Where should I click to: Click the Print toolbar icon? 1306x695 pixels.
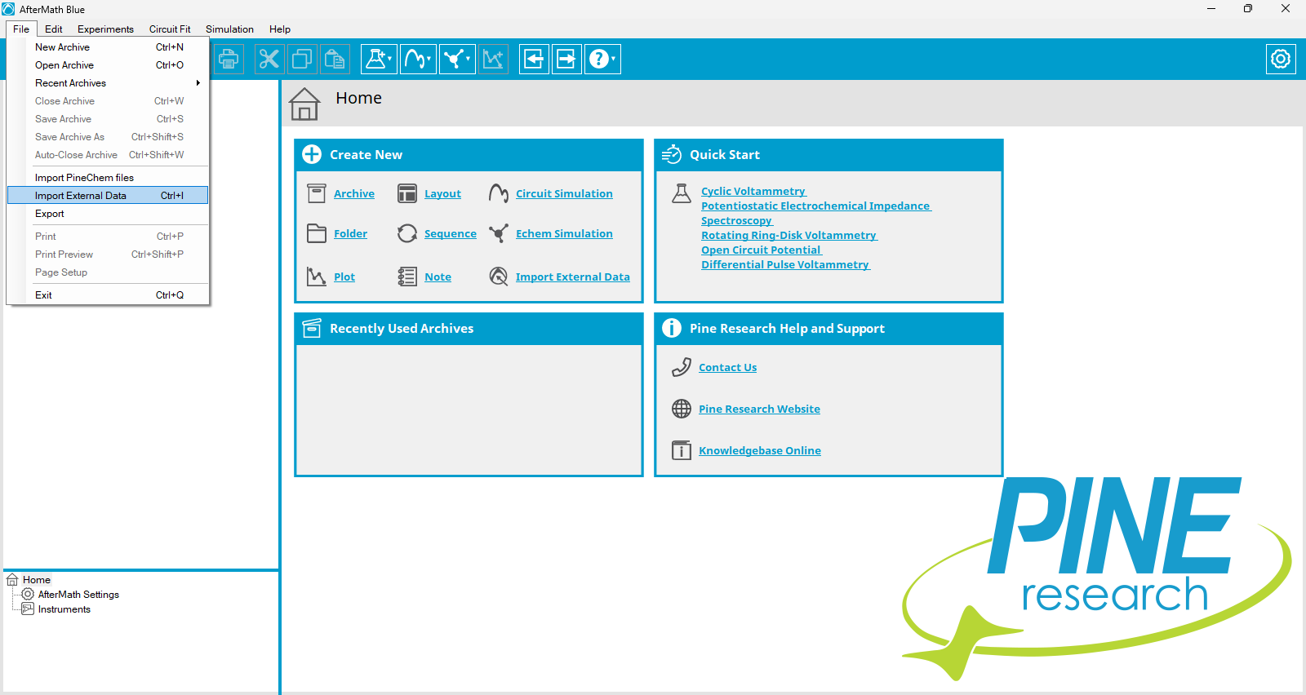point(229,59)
